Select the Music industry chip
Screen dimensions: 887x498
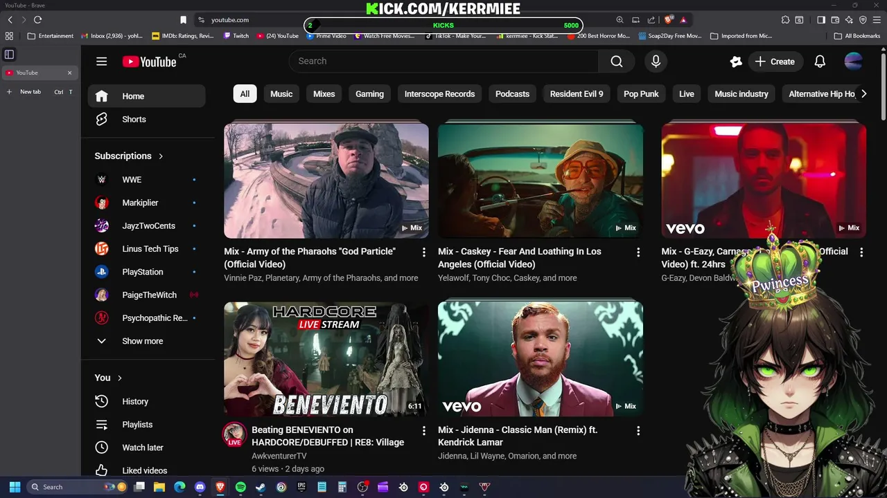click(x=741, y=94)
